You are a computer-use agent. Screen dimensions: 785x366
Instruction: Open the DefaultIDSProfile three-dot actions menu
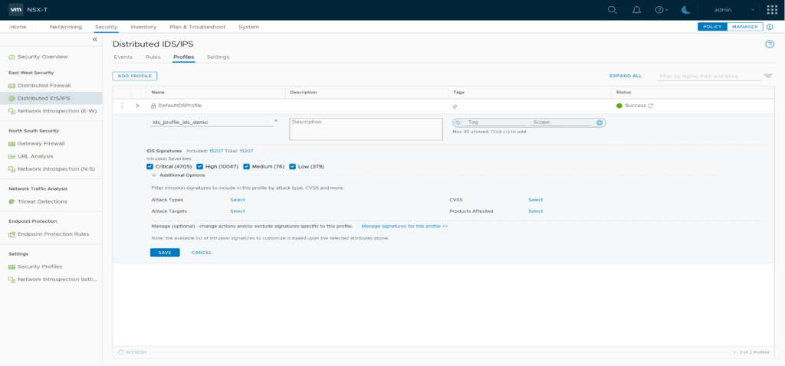click(122, 106)
